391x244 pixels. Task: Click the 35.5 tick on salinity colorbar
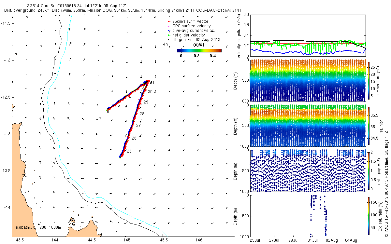[x=374, y=115]
